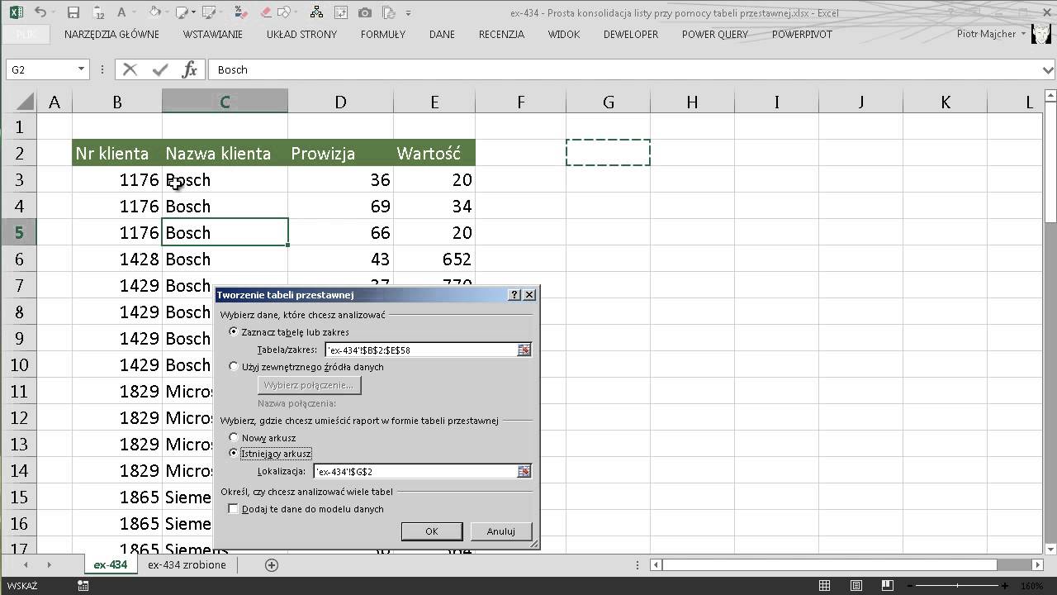Select 'Istniejący arkusz' radio button
The height and width of the screenshot is (595, 1057).
tap(234, 454)
